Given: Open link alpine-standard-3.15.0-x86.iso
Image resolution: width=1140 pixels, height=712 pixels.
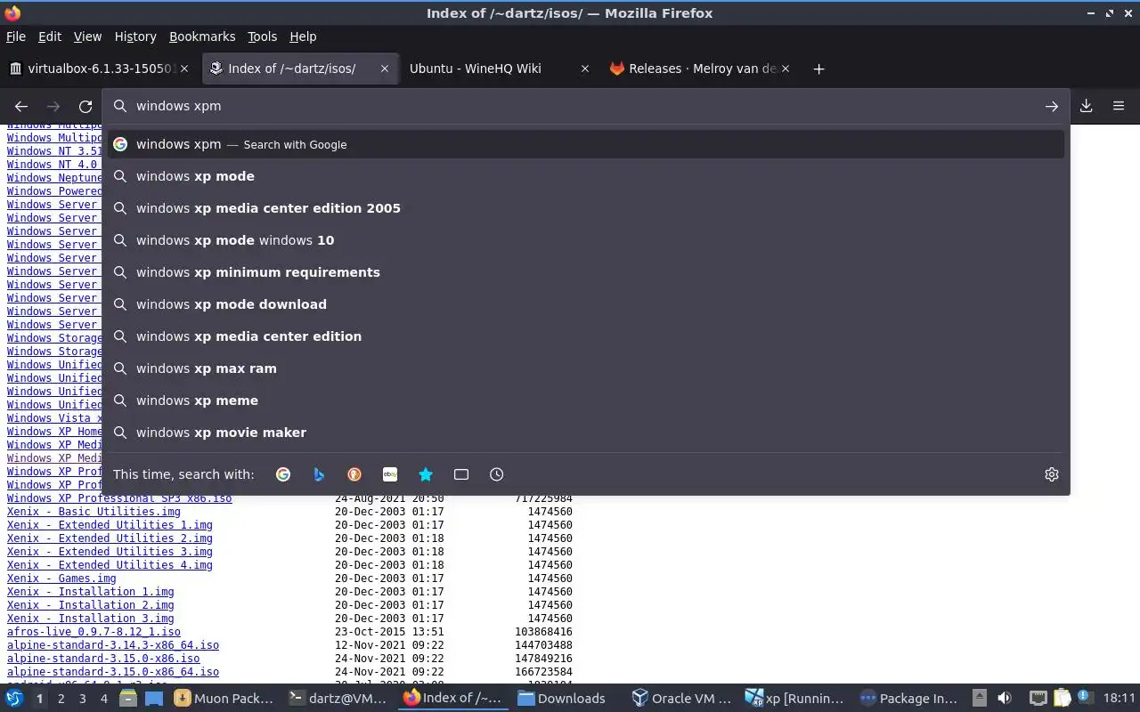Looking at the screenshot, I should click(103, 659).
